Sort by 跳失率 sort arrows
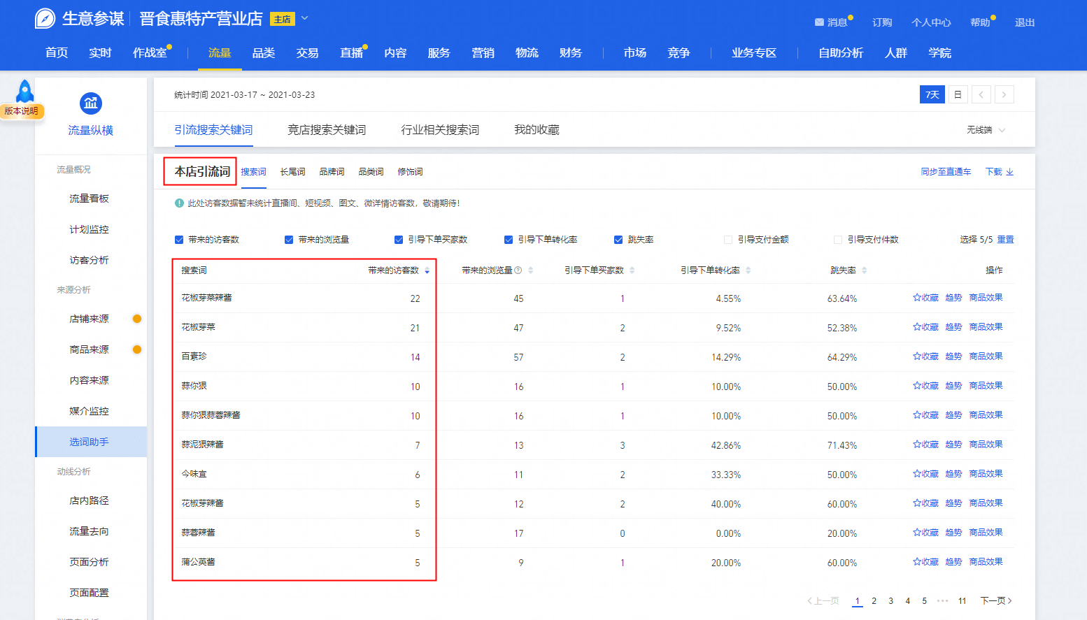Viewport: 1087px width, 620px height. (865, 271)
